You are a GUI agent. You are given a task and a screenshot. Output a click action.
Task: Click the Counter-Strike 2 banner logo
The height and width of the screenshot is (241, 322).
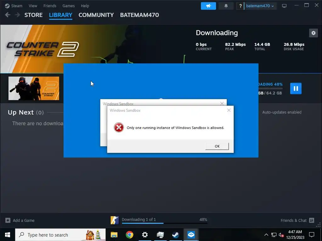coord(43,49)
